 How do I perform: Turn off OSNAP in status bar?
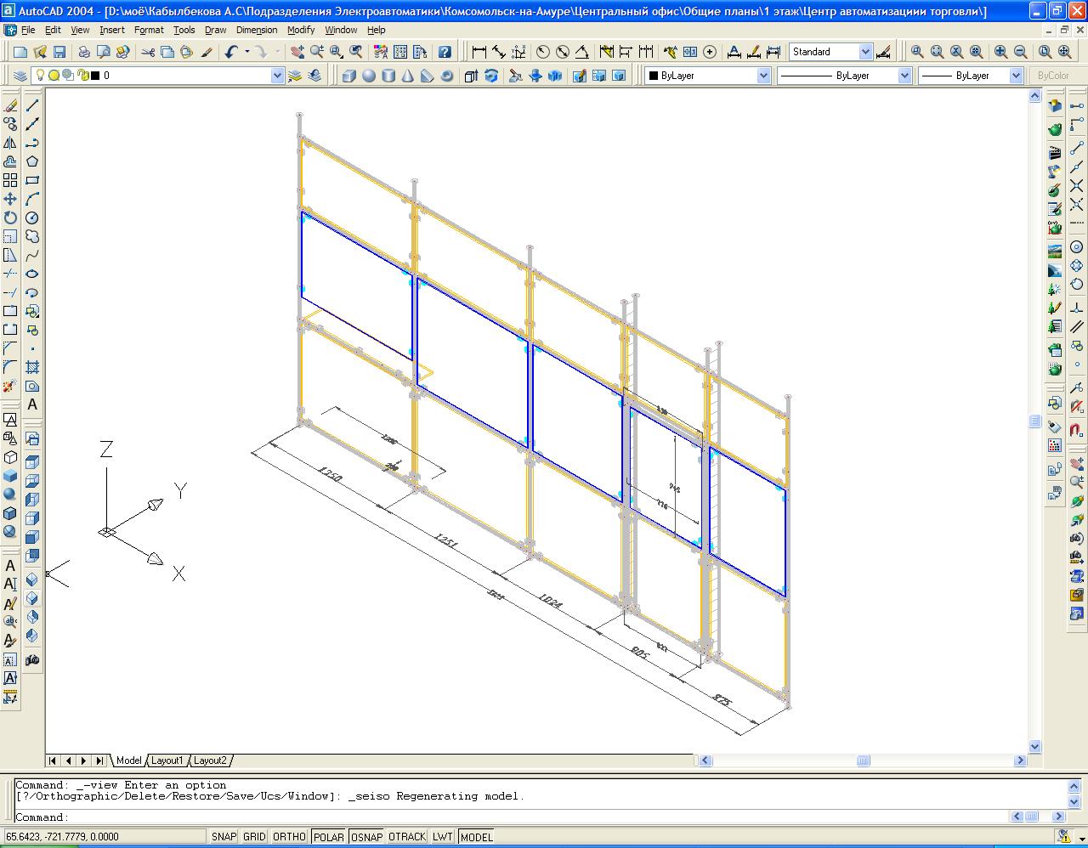(366, 837)
